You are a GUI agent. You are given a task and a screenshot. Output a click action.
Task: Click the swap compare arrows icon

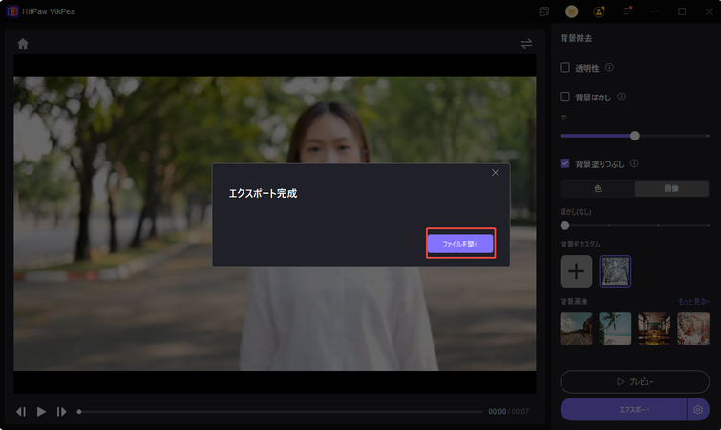pos(526,44)
